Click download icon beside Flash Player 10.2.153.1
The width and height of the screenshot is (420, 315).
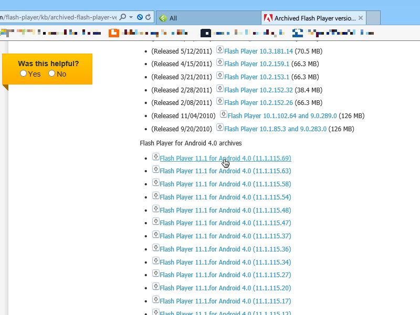click(220, 76)
